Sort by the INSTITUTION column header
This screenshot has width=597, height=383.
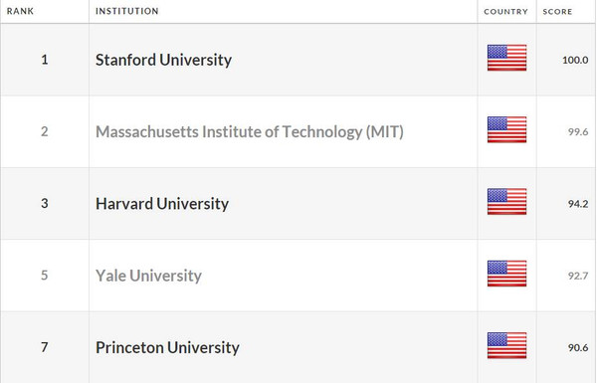coord(126,11)
